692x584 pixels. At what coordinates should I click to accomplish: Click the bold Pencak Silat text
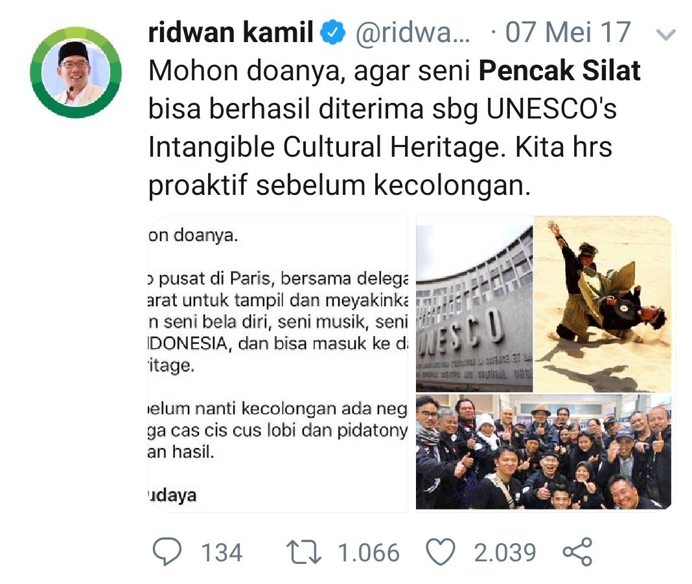click(560, 71)
